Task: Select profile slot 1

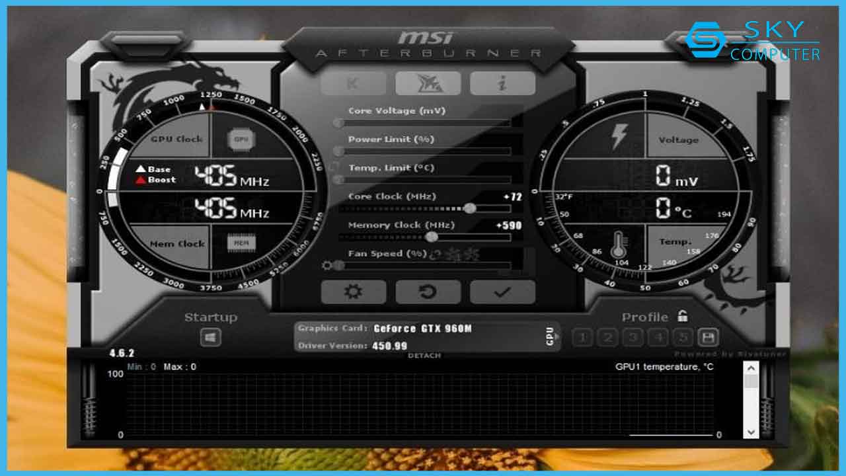Action: [582, 338]
